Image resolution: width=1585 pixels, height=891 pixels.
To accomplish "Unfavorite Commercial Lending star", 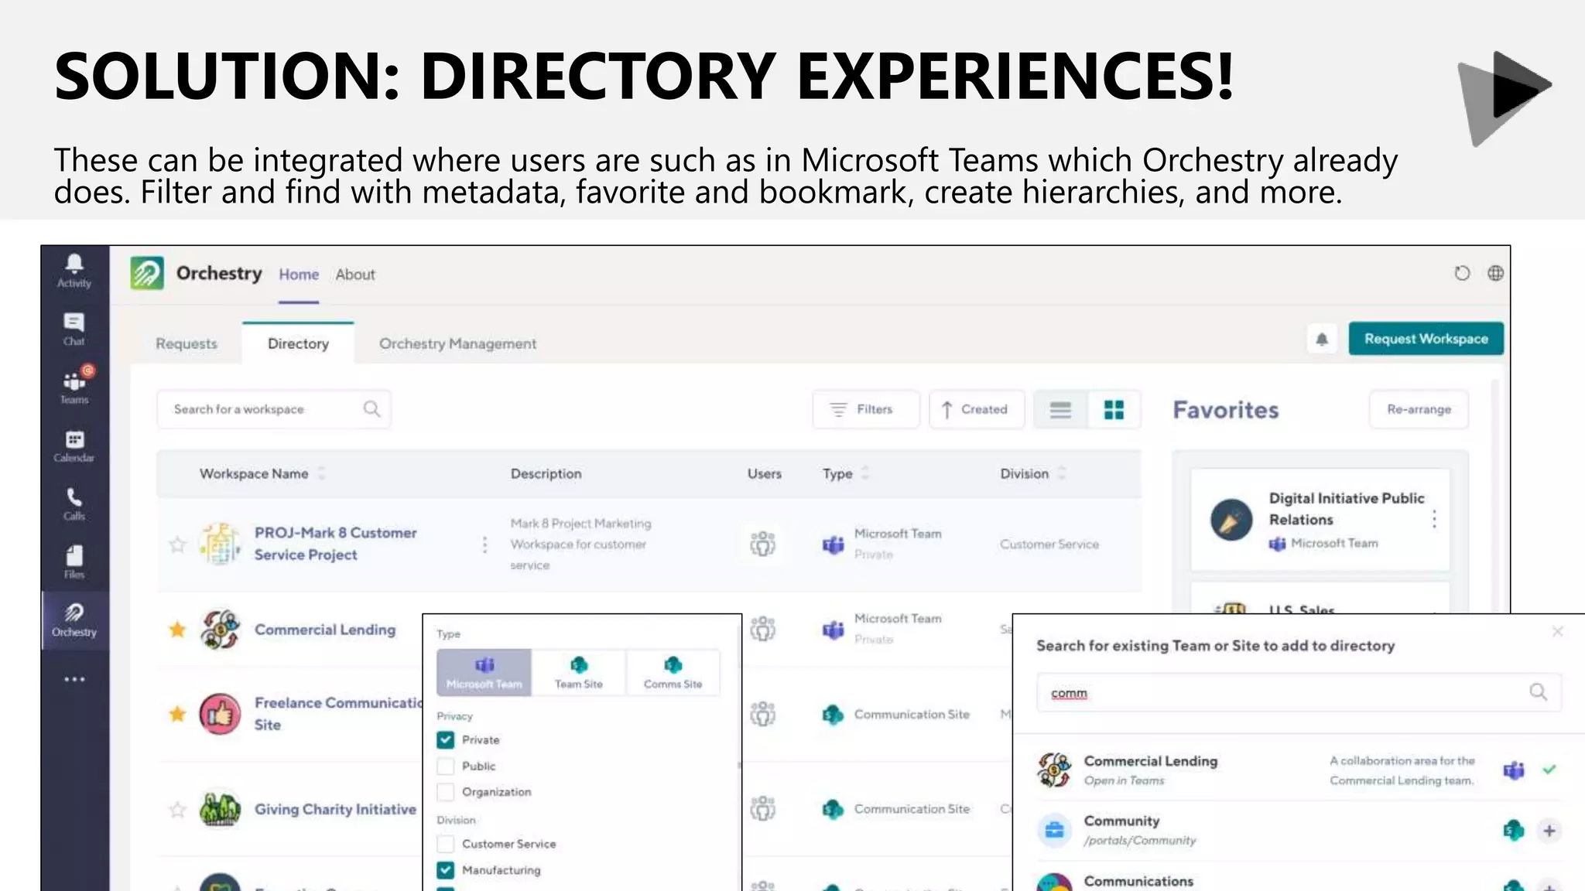I will [177, 630].
